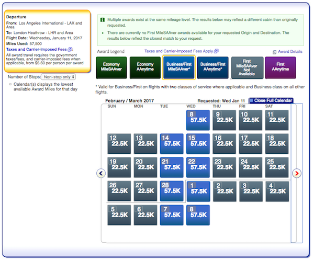314x262 pixels.
Task: Select Economy AAnytime award type
Action: [145, 67]
